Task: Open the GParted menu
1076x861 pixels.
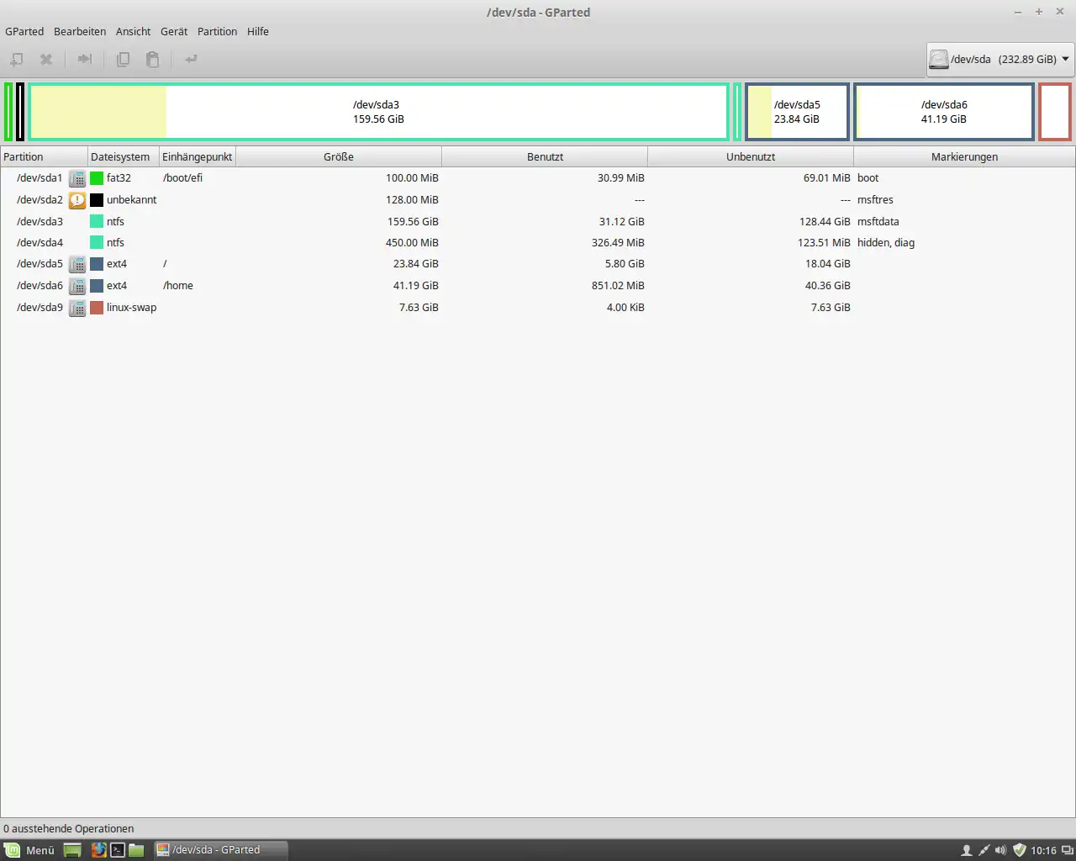Action: pos(24,31)
